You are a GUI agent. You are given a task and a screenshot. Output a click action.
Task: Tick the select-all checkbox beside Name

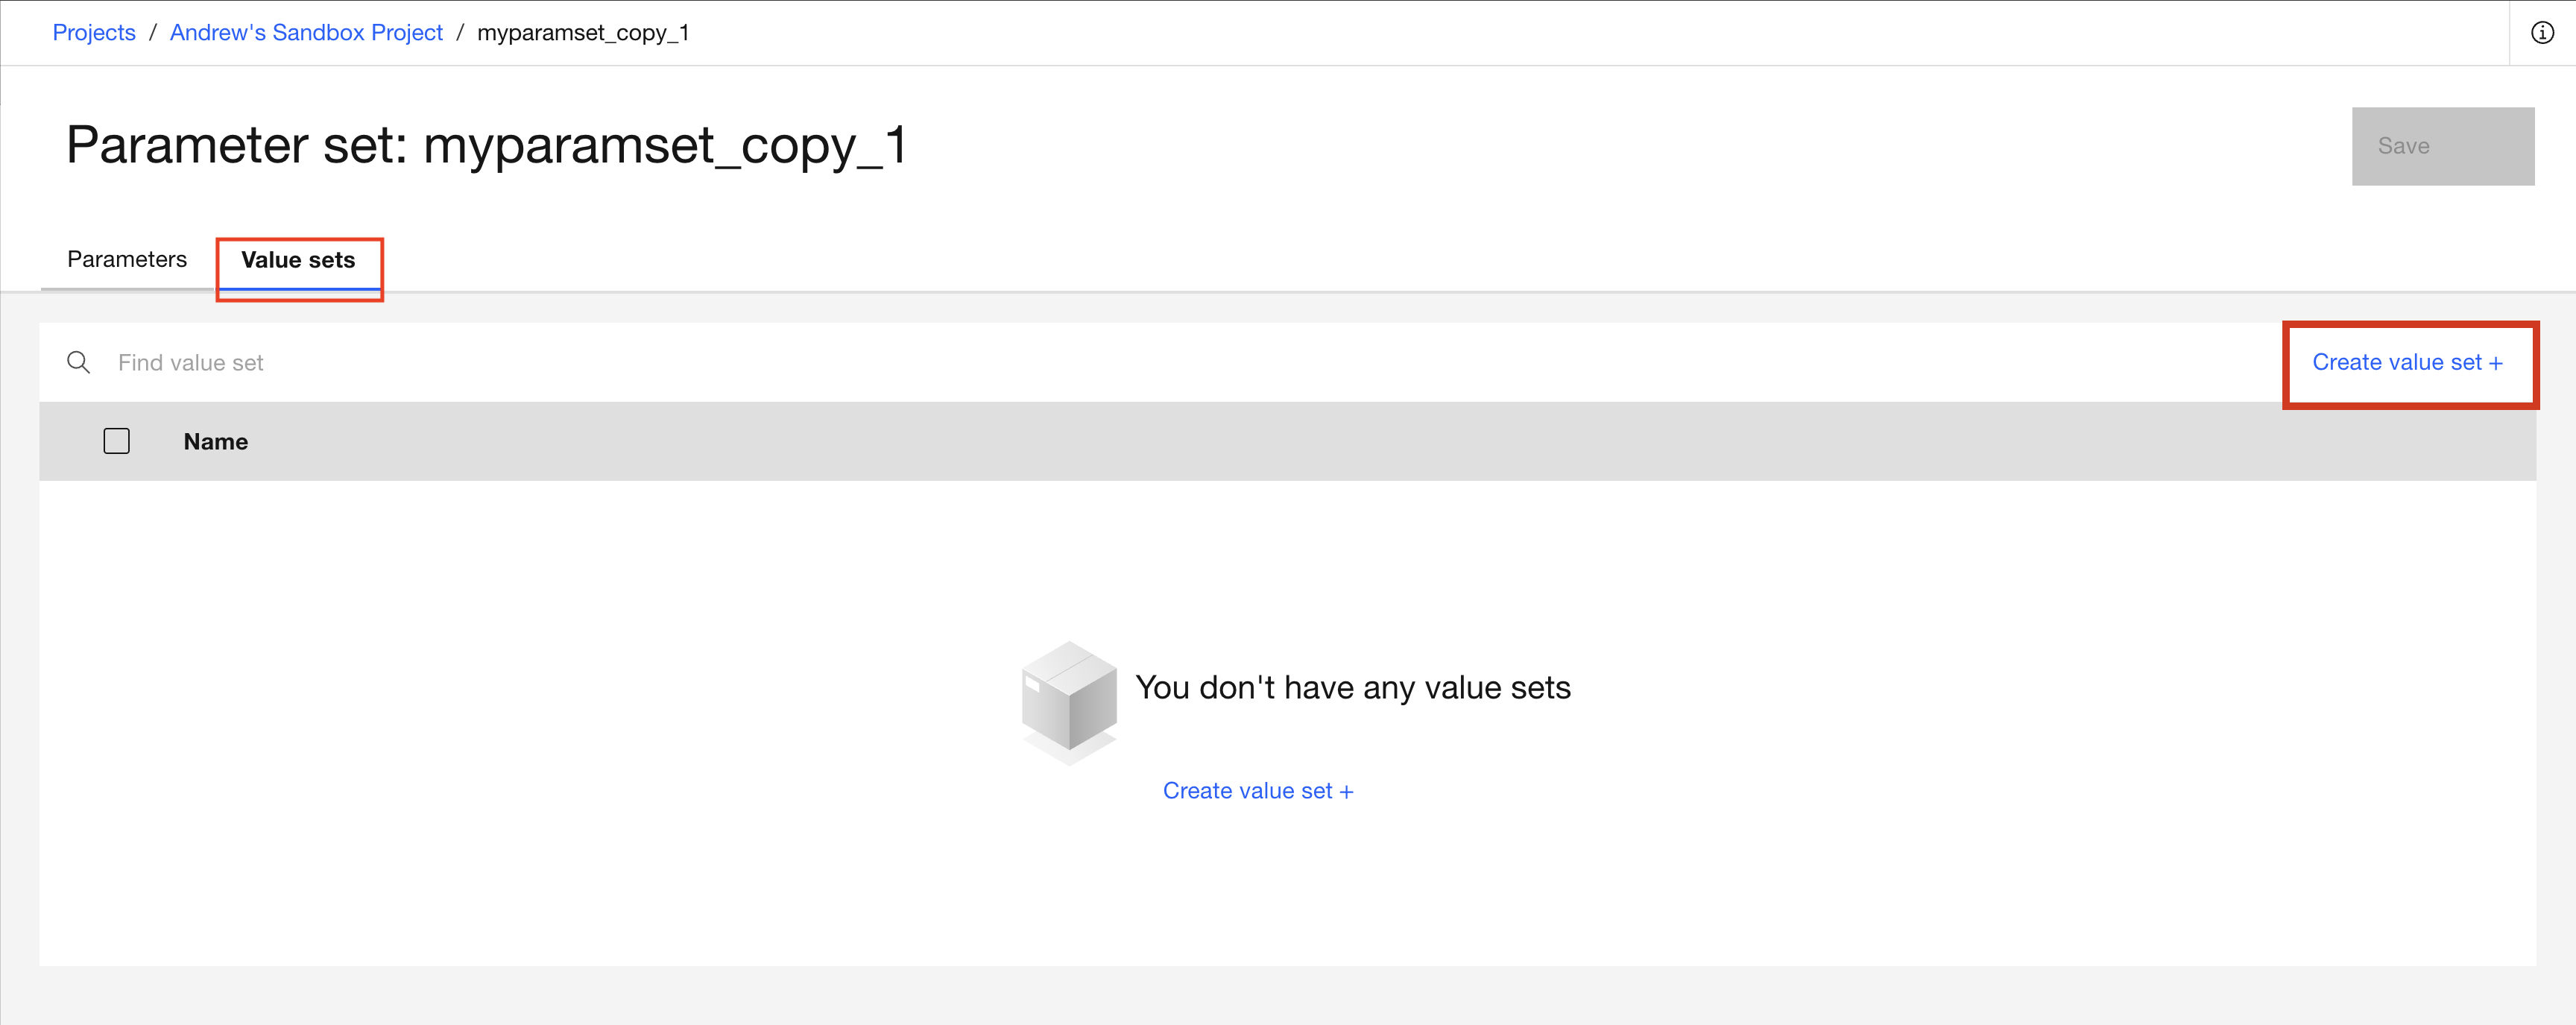click(117, 441)
